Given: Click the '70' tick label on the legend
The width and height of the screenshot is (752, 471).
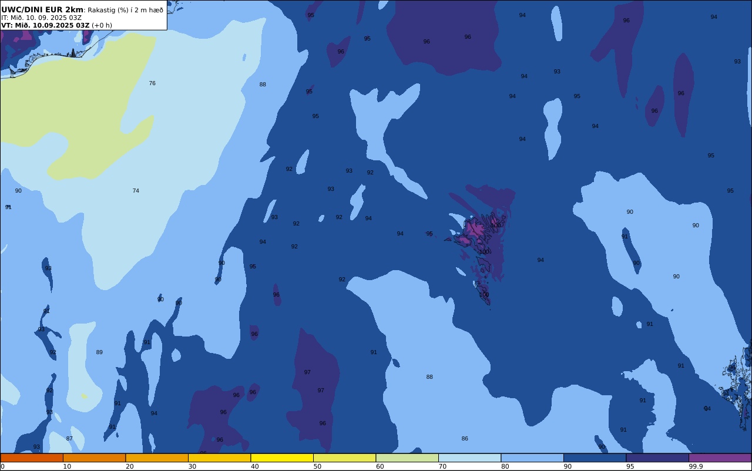Looking at the screenshot, I should pos(442,466).
